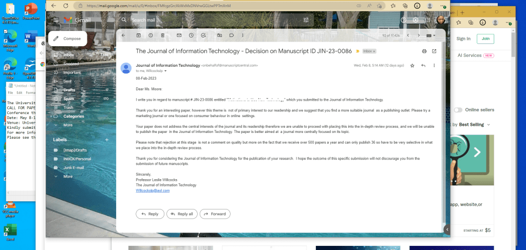Click Sign In in rear browser window

point(463,39)
